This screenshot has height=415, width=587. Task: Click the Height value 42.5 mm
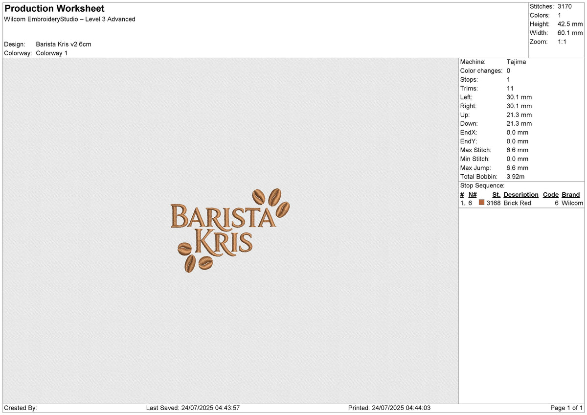(570, 24)
